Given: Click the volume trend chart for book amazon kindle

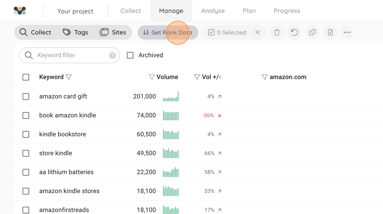Looking at the screenshot, I should (171, 116).
